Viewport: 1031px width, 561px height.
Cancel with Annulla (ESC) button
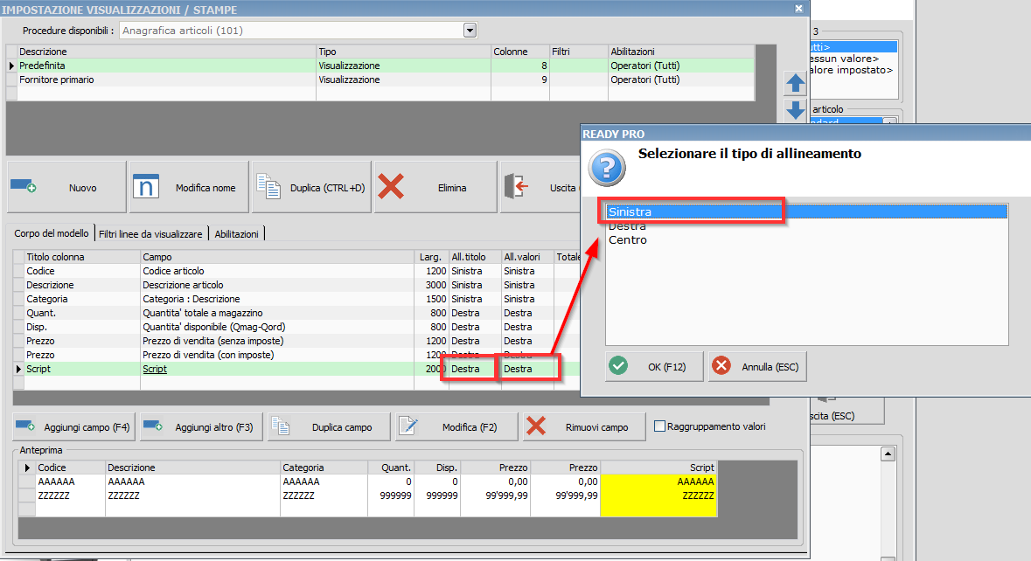[x=757, y=366]
